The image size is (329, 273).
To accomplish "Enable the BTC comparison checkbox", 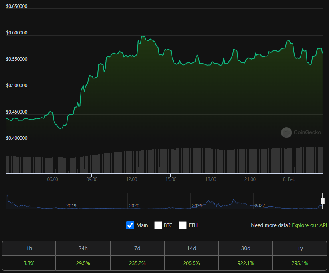I will (158, 225).
